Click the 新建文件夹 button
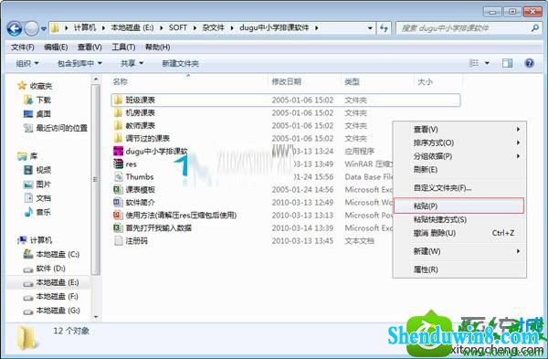This screenshot has height=359, width=548. 180,63
